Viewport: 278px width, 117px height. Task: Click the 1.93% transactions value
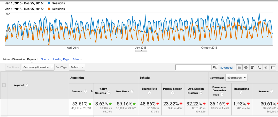point(240,103)
